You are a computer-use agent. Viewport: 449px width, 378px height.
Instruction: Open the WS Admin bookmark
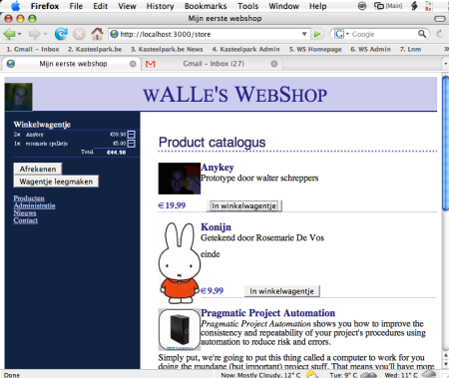coord(370,49)
